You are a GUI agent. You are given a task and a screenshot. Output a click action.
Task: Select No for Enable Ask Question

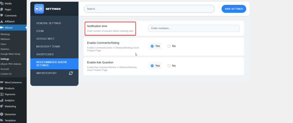click(x=172, y=66)
